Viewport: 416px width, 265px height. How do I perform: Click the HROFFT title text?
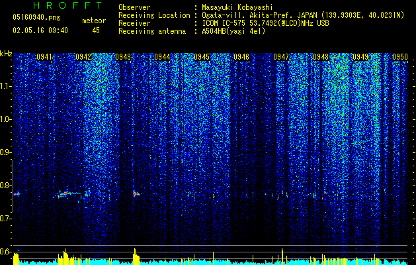click(67, 5)
